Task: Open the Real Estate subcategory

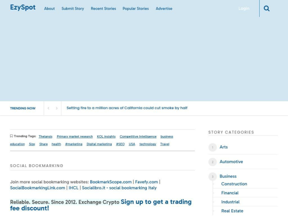Action: click(x=232, y=211)
